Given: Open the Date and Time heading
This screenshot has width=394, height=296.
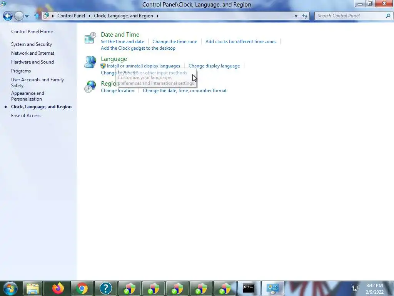Looking at the screenshot, I should point(120,34).
